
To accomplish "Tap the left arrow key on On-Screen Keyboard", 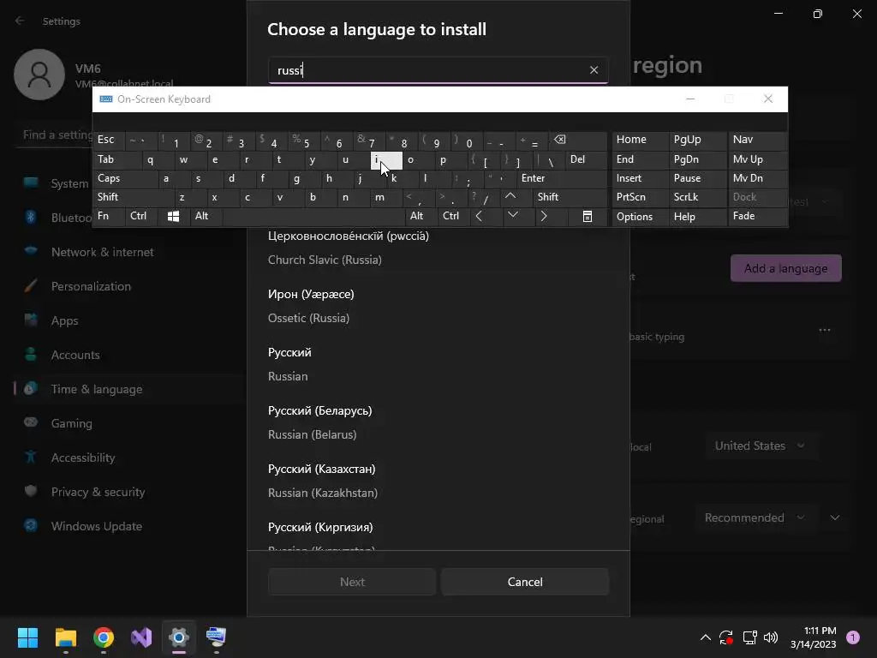I will point(479,216).
